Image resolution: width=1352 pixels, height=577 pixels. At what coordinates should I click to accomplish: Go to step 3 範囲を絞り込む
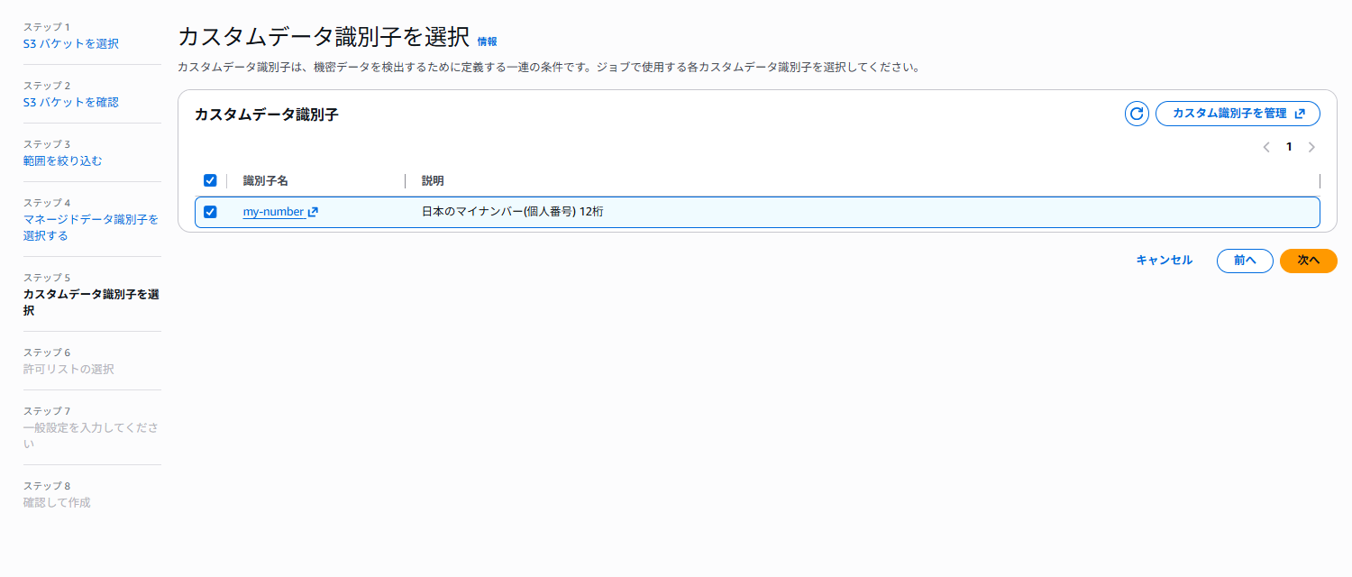coord(63,160)
